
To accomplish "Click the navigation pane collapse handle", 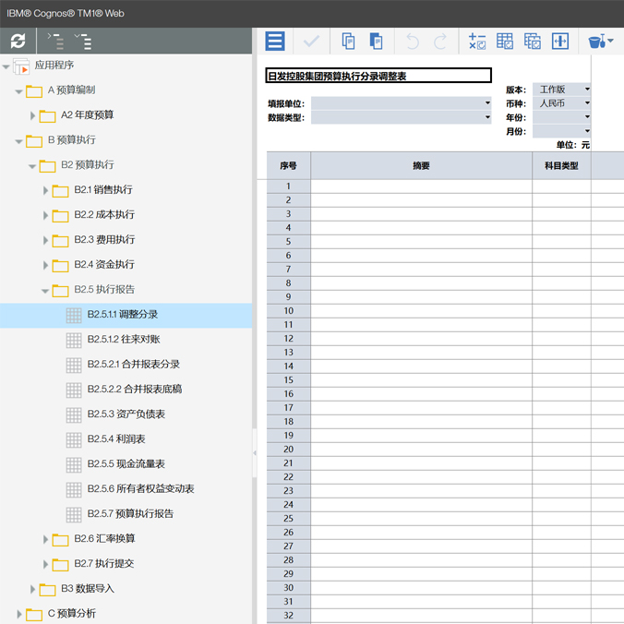I will pyautogui.click(x=254, y=453).
